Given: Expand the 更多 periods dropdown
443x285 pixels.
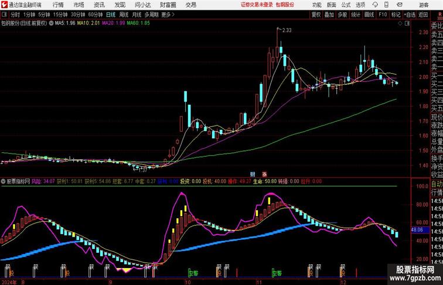Looking at the screenshot, I should [x=168, y=15].
